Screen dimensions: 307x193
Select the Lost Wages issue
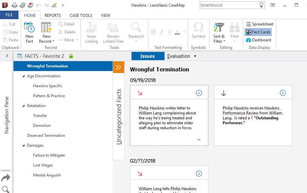pos(43,165)
